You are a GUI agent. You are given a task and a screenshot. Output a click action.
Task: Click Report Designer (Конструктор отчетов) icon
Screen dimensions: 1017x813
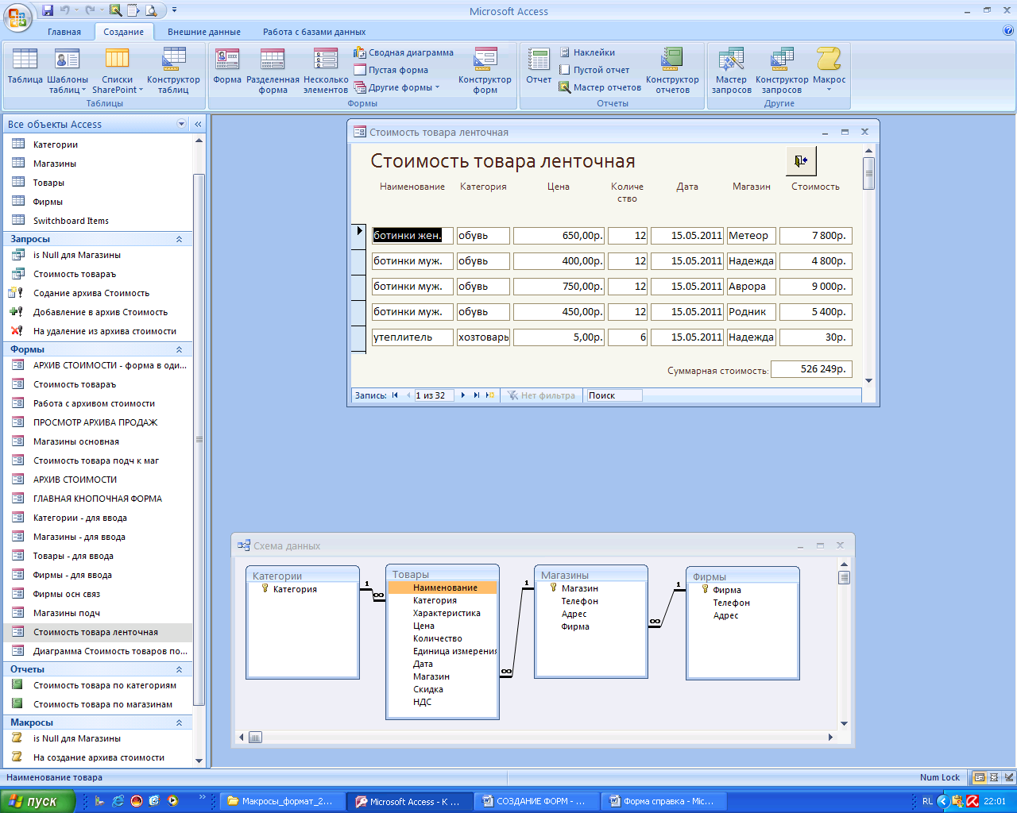point(672,71)
